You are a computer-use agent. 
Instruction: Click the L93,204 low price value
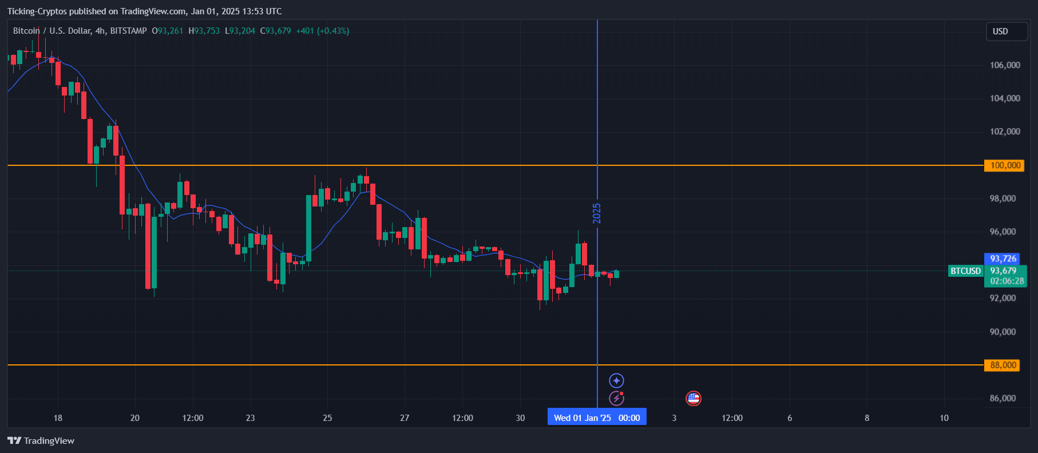point(240,31)
